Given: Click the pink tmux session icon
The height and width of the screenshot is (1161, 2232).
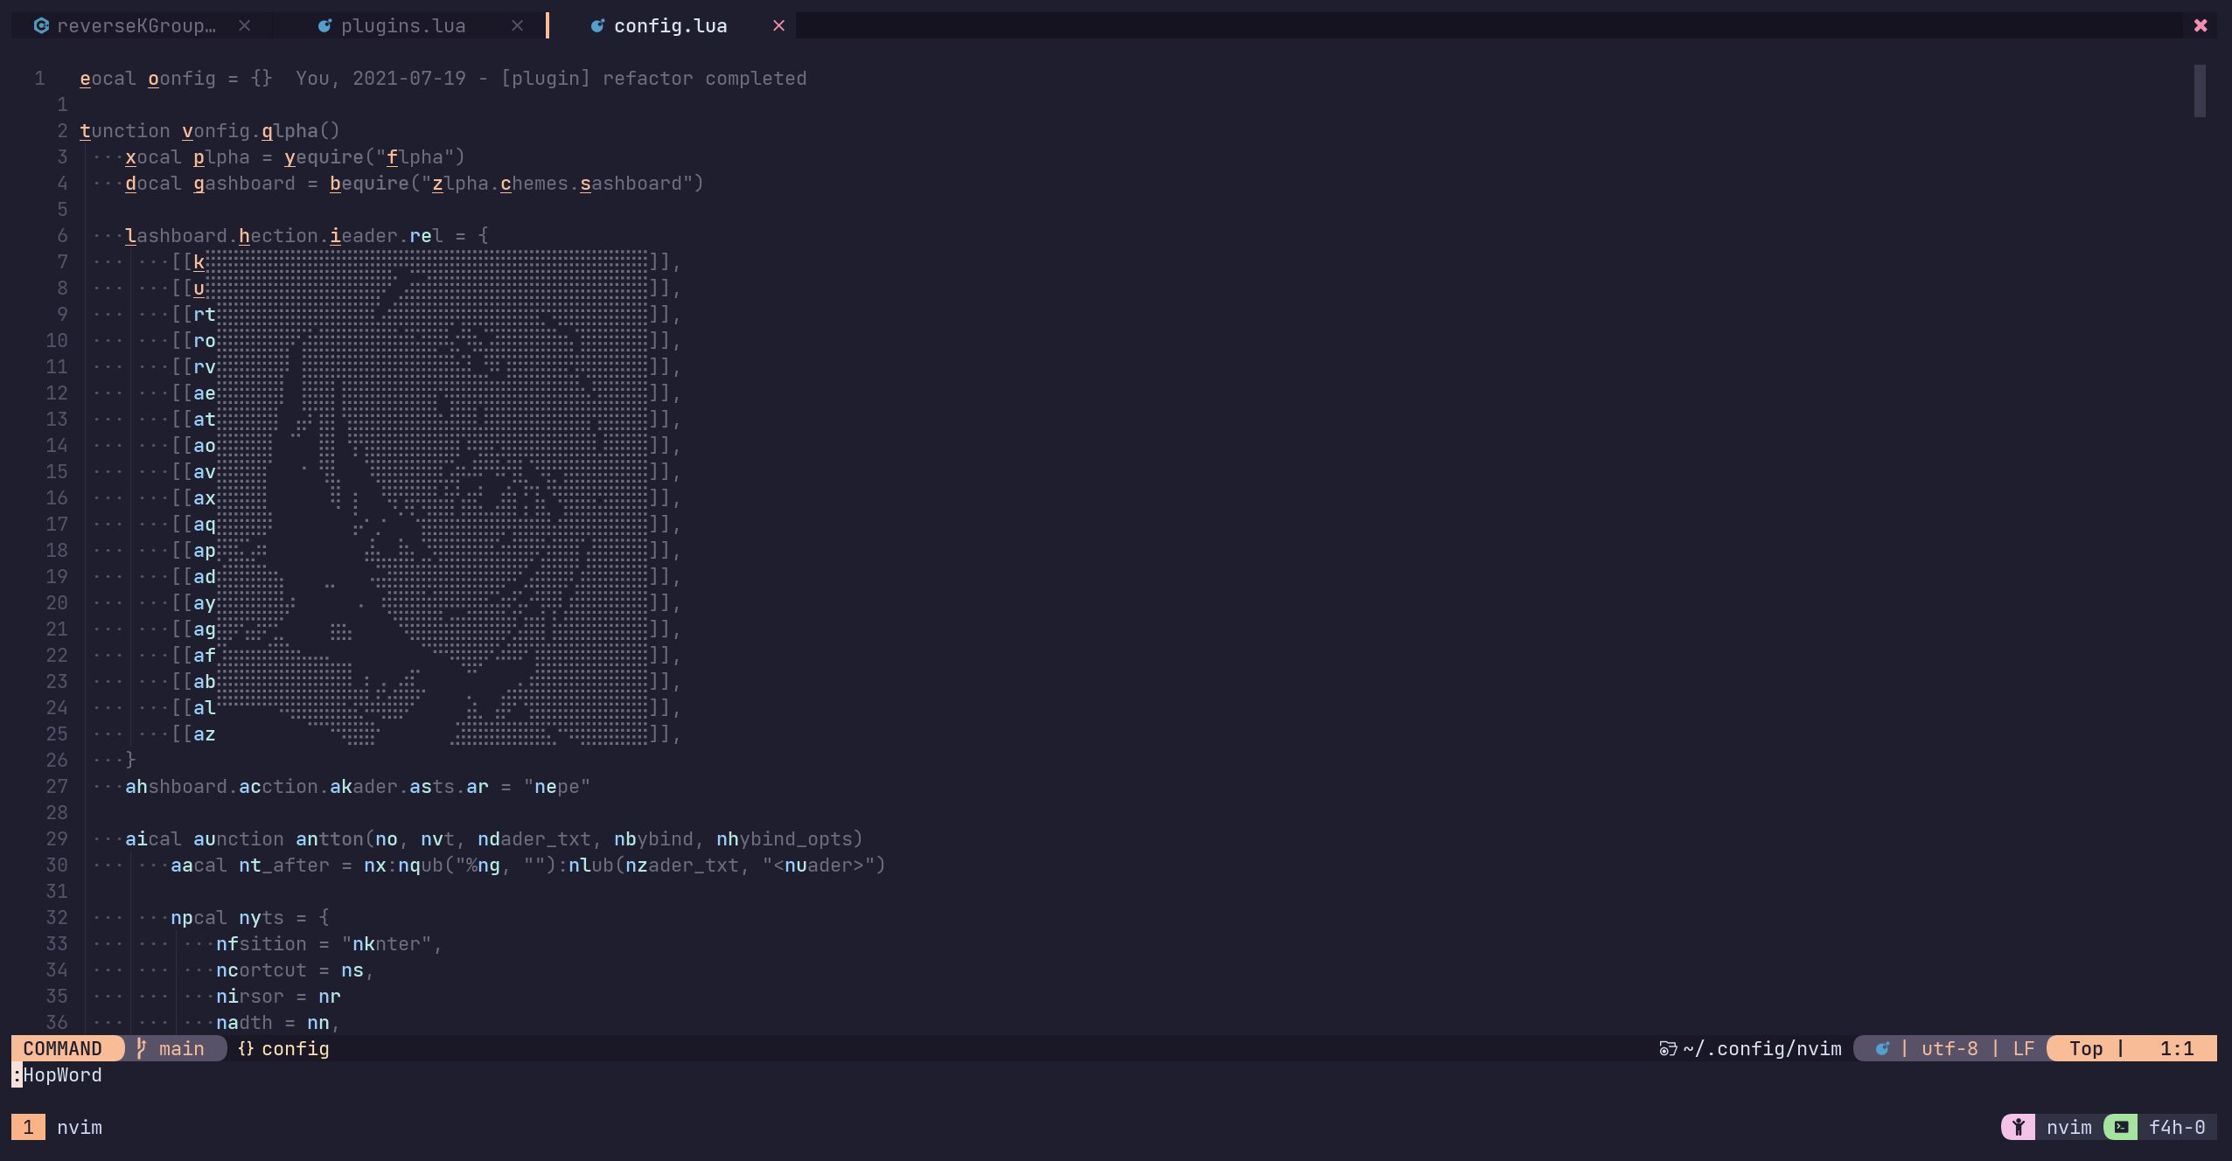Looking at the screenshot, I should pos(2018,1127).
